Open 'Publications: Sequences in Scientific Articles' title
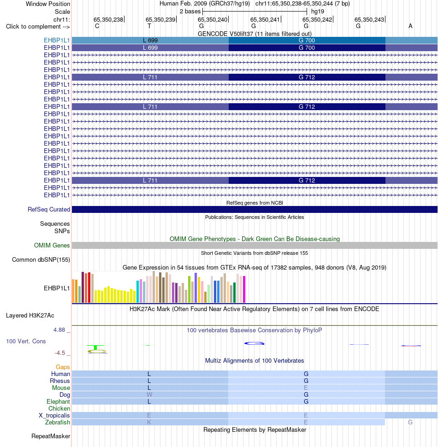This screenshot has height=447, width=438. pos(255,217)
